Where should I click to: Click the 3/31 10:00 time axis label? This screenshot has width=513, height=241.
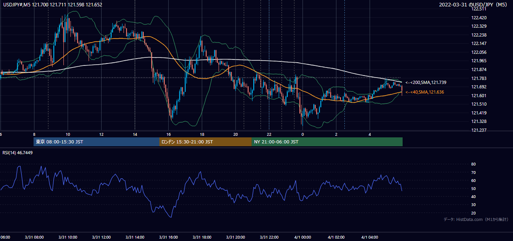tap(68, 237)
